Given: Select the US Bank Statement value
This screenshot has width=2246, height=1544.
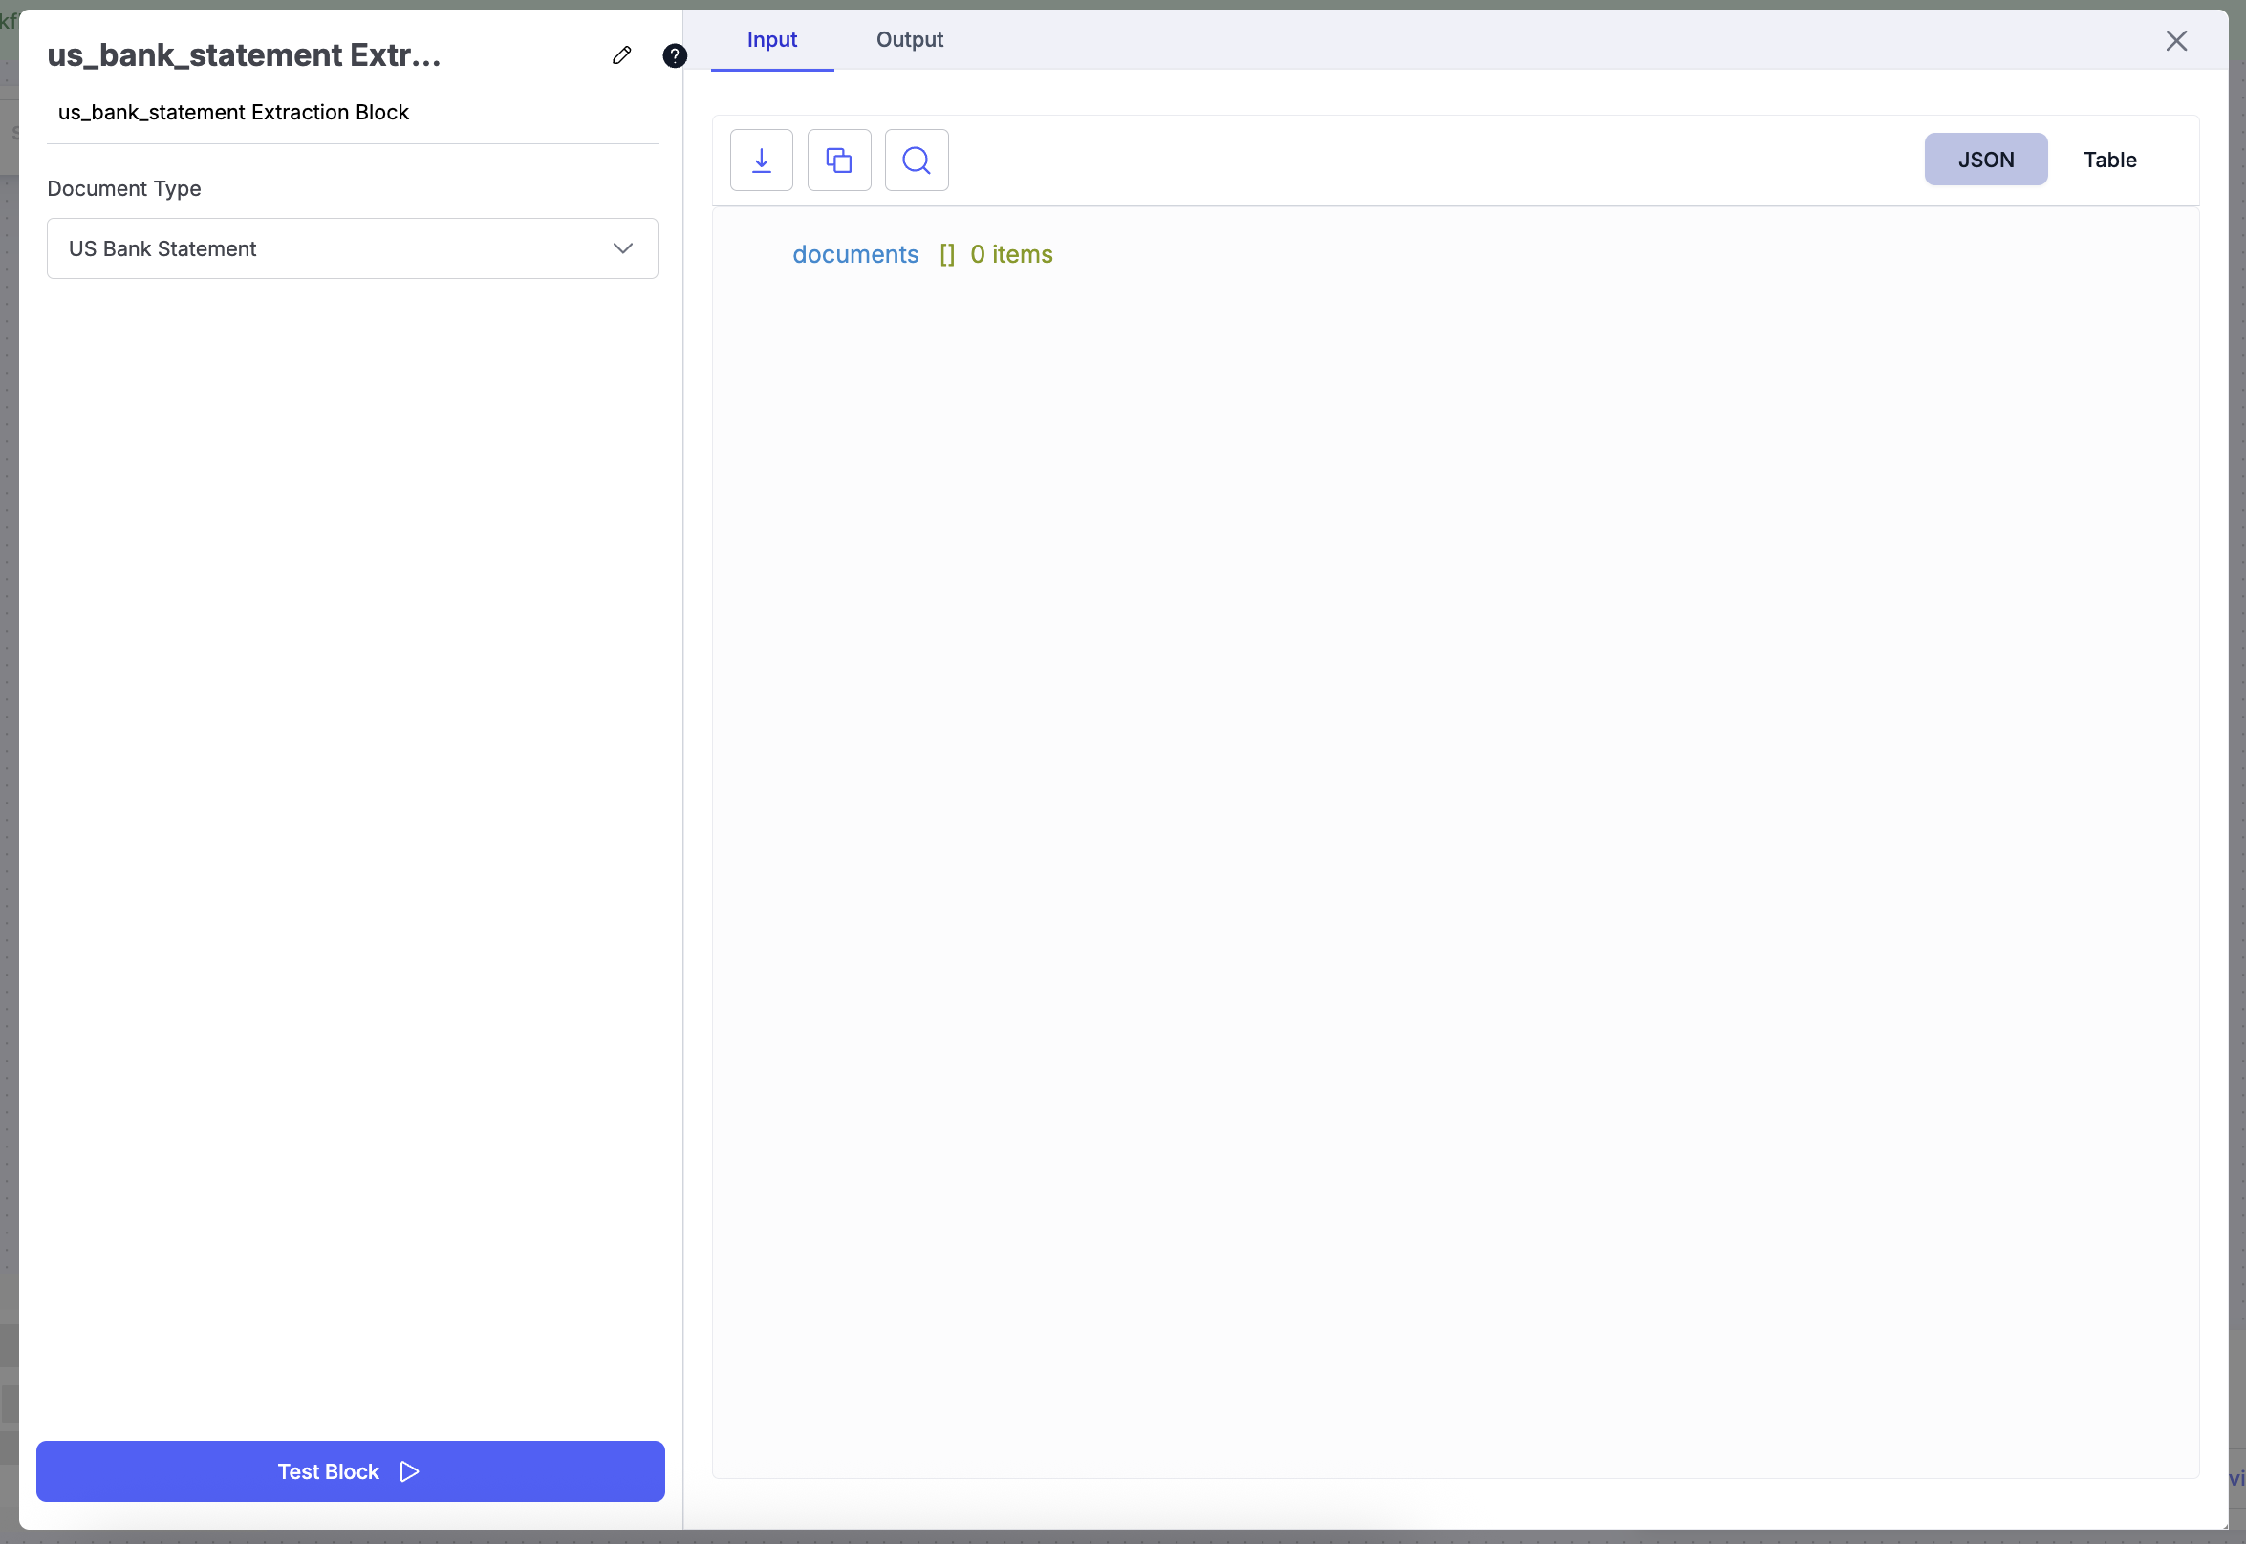Looking at the screenshot, I should [162, 248].
